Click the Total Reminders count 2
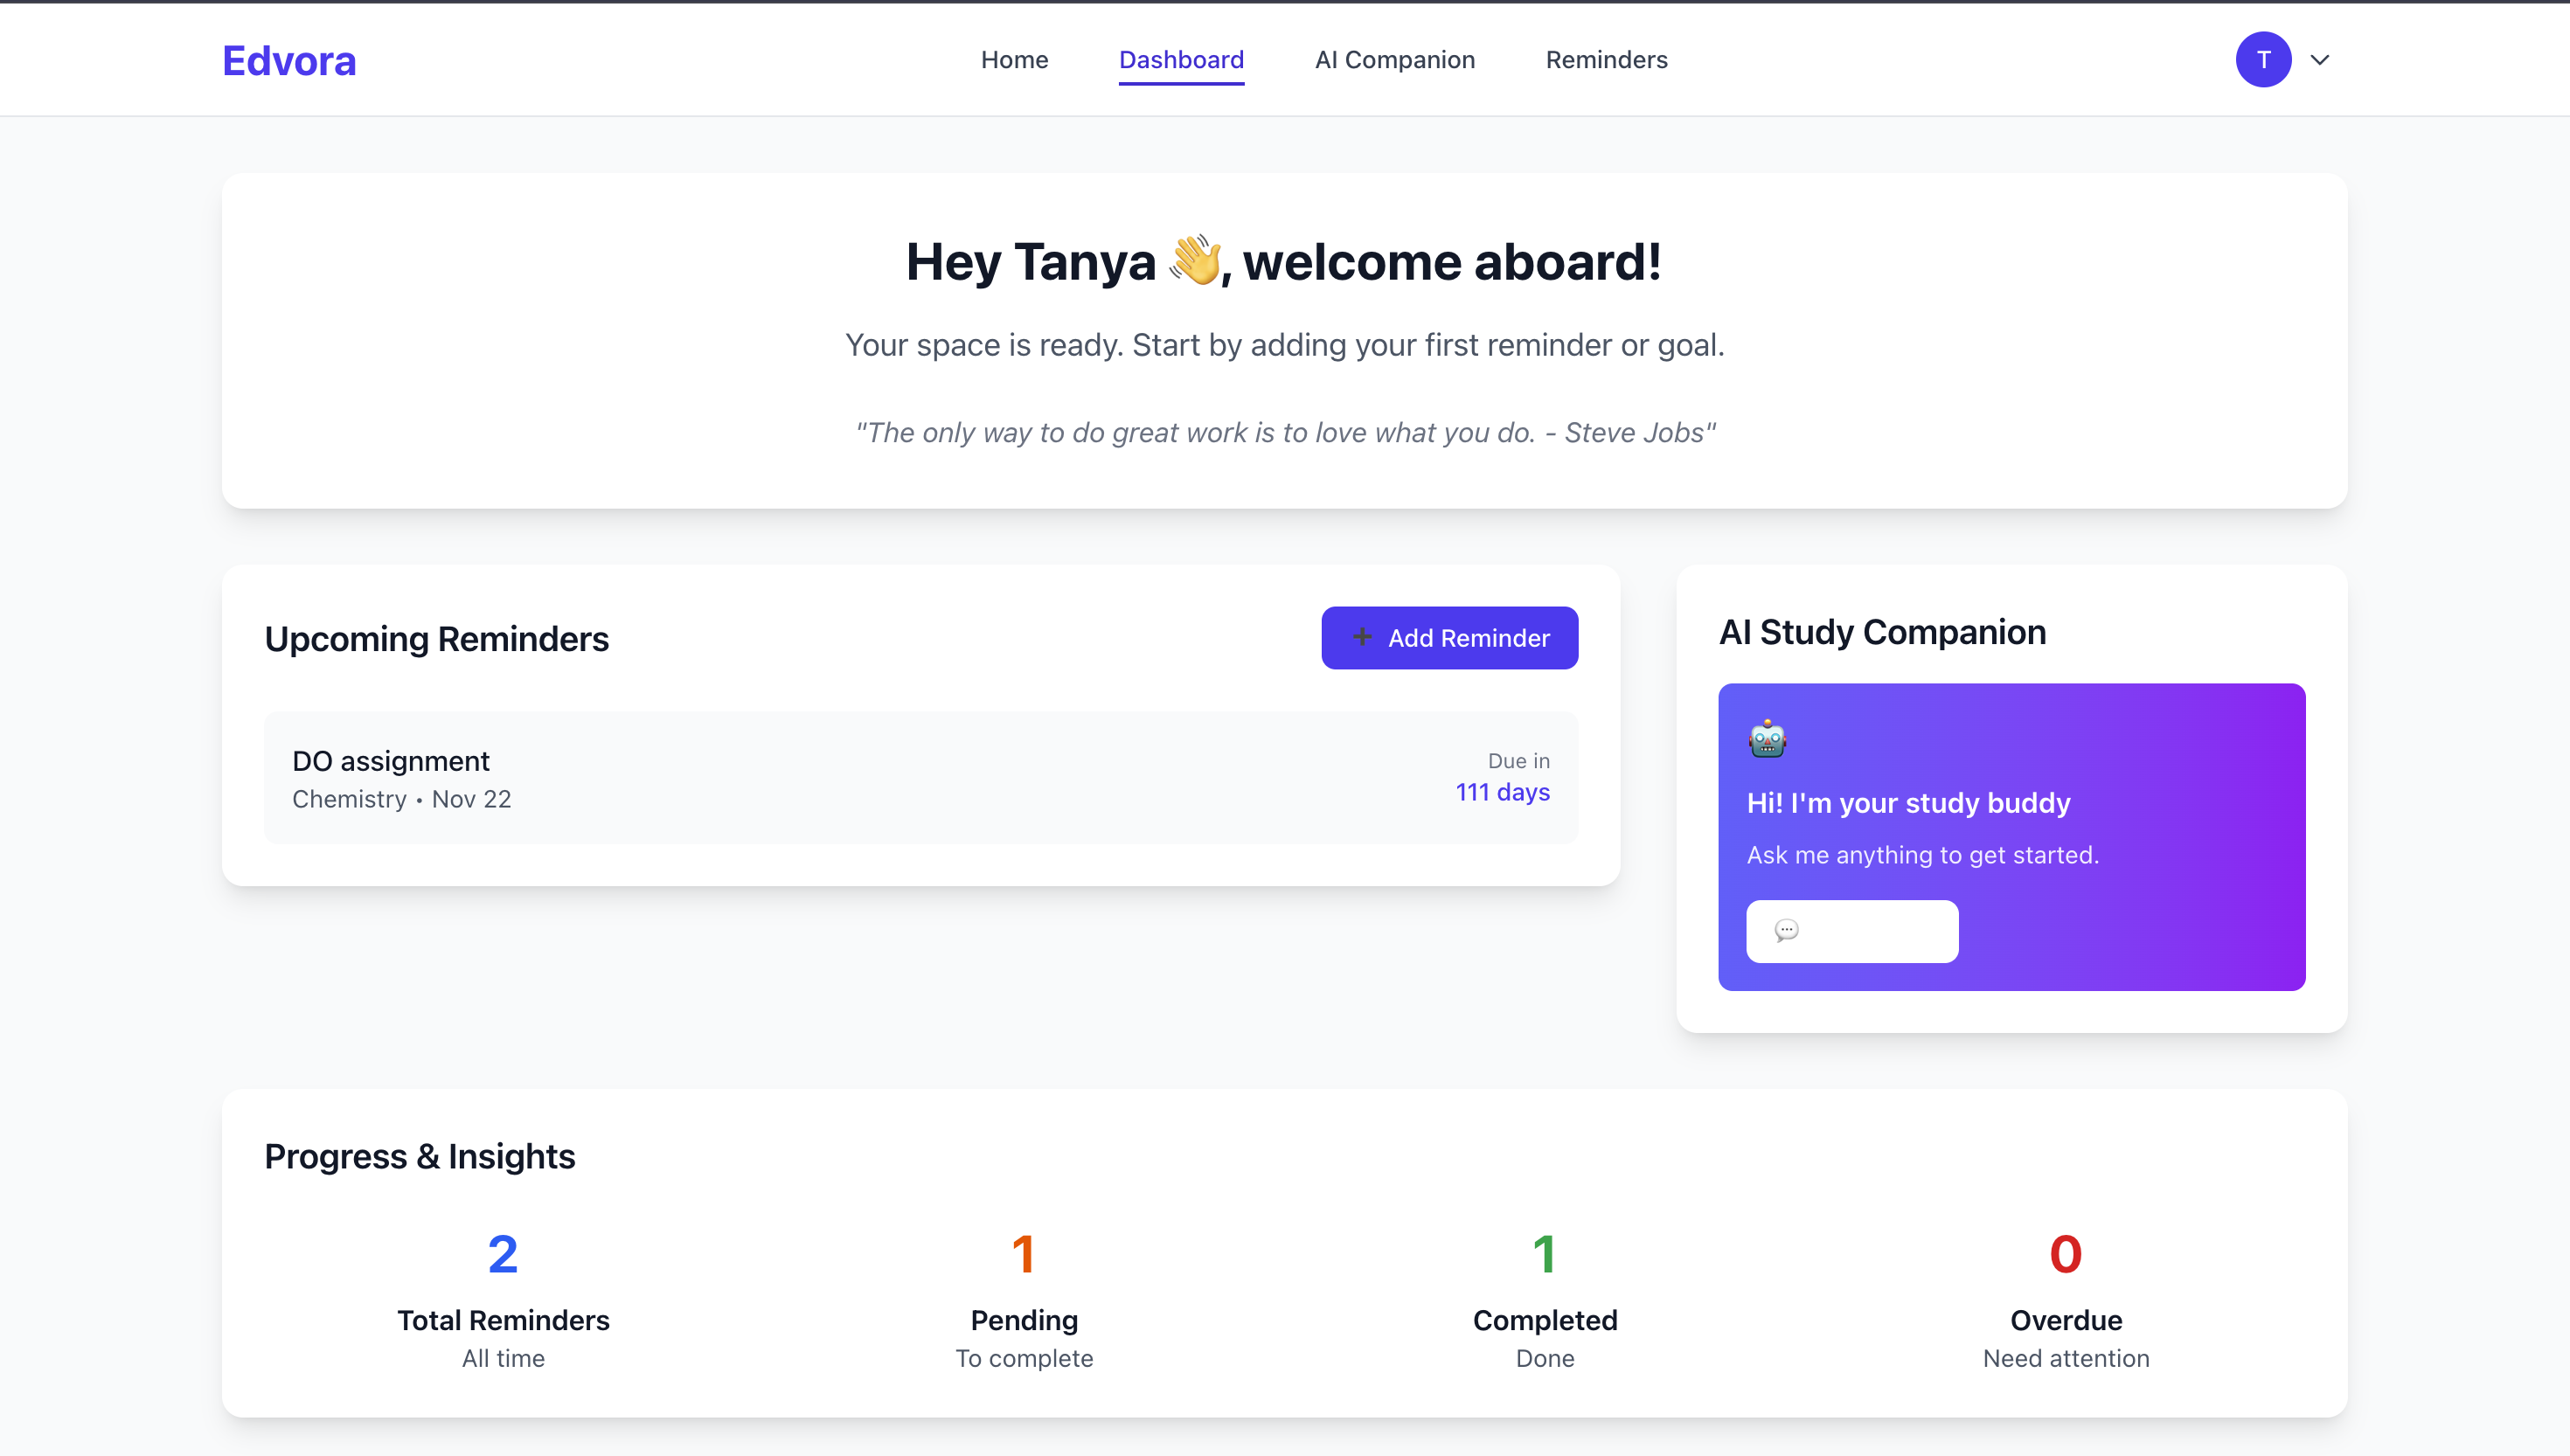 pyautogui.click(x=503, y=1254)
